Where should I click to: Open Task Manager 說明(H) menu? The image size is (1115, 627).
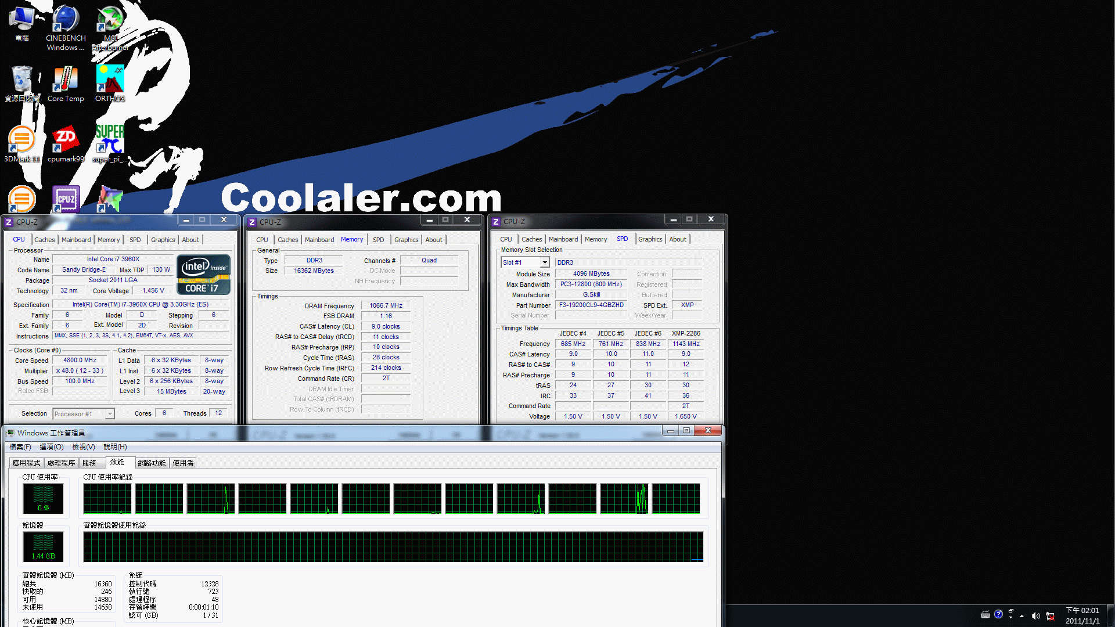pyautogui.click(x=115, y=447)
